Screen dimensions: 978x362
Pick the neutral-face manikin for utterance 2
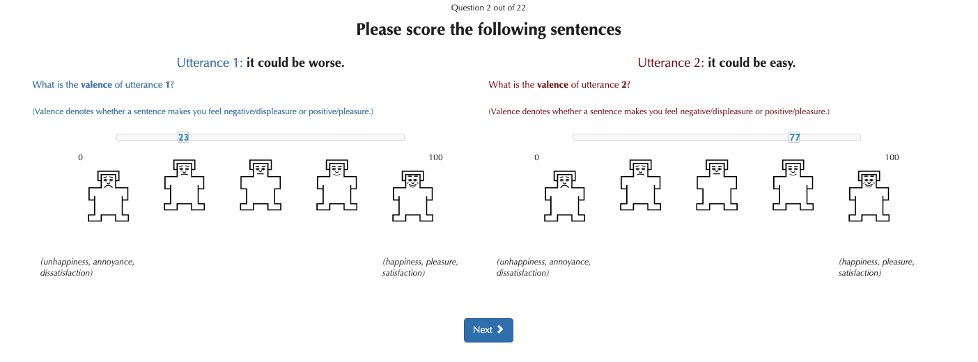(x=717, y=184)
